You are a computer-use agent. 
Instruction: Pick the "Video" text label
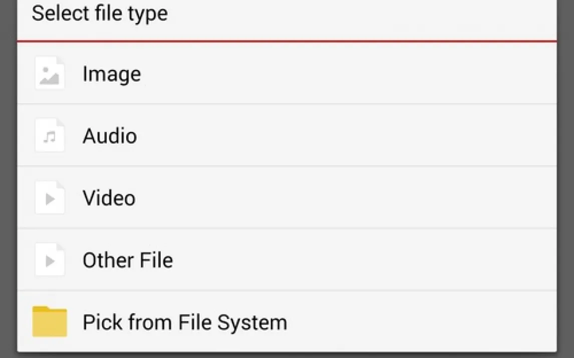coord(109,198)
